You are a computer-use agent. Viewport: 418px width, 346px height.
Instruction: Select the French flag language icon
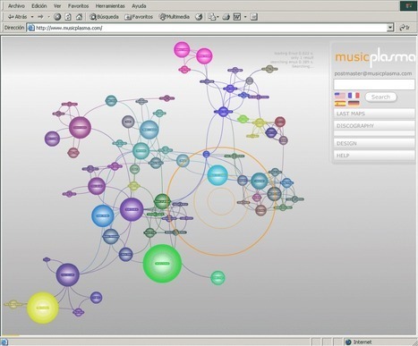354,96
